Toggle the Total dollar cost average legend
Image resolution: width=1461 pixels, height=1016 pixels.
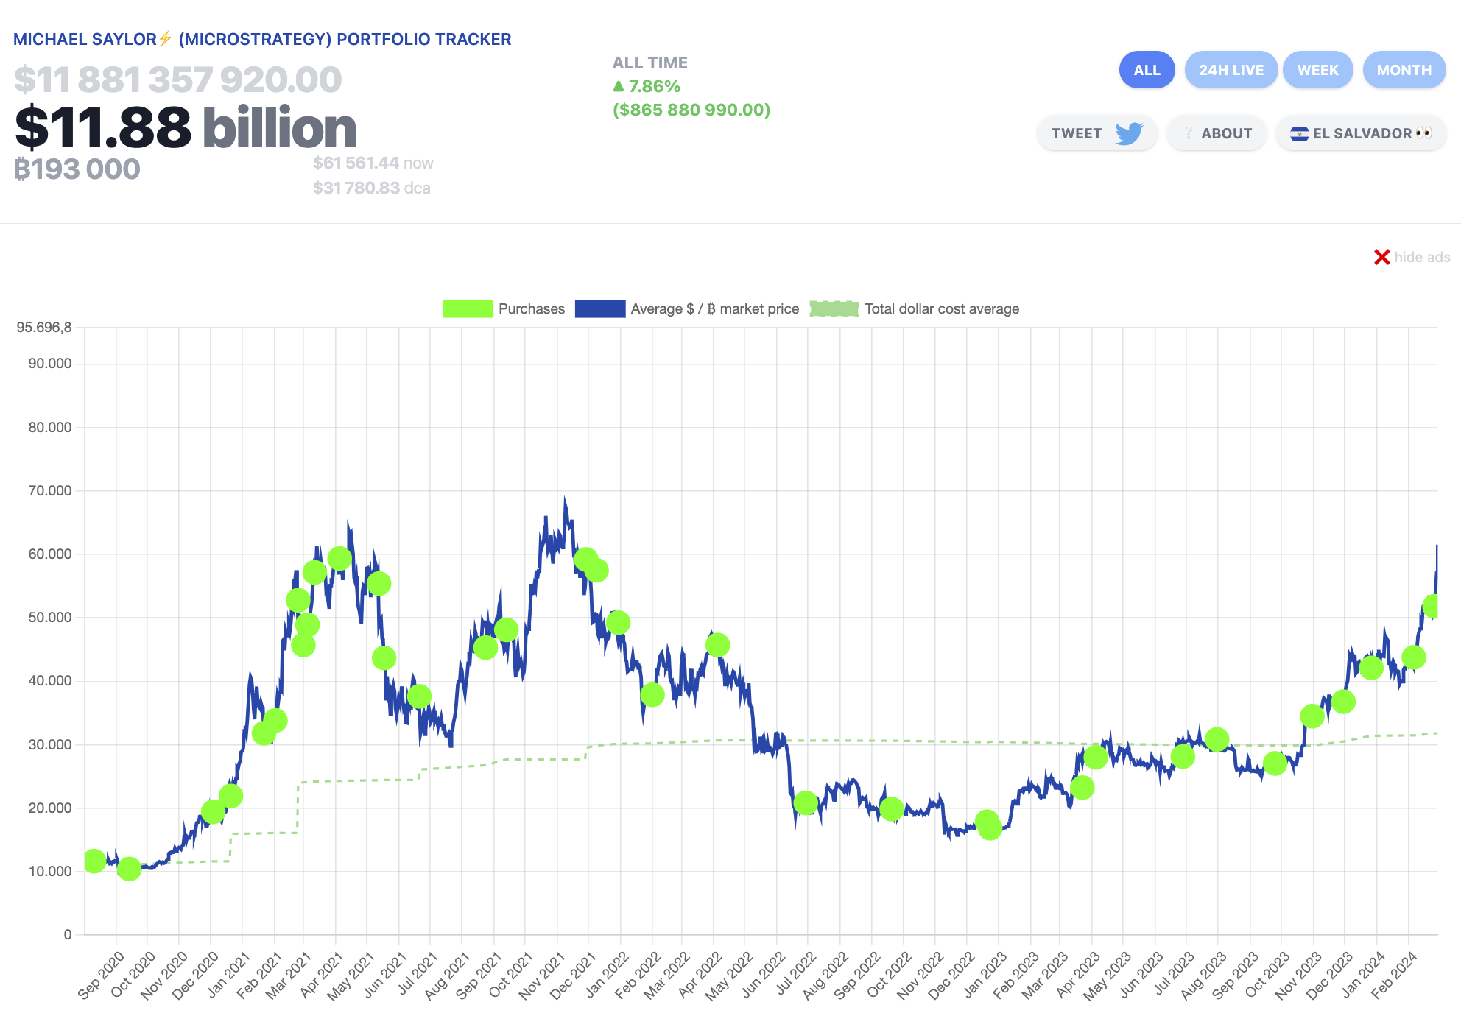(915, 309)
